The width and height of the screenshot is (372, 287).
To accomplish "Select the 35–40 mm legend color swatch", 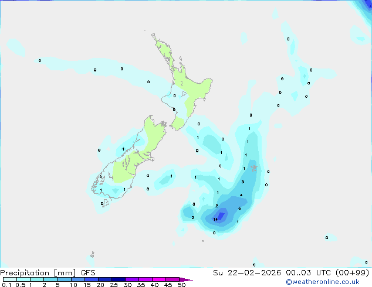I will [145, 279].
